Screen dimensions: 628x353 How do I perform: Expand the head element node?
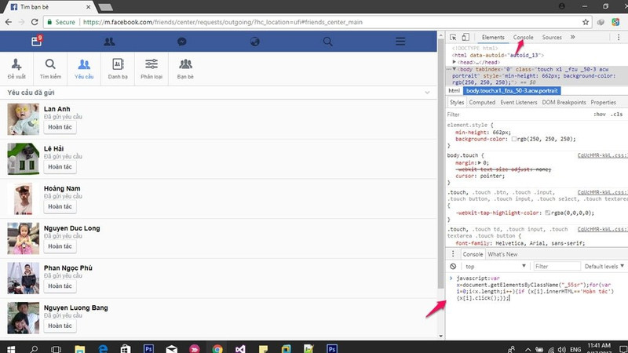pyautogui.click(x=455, y=62)
